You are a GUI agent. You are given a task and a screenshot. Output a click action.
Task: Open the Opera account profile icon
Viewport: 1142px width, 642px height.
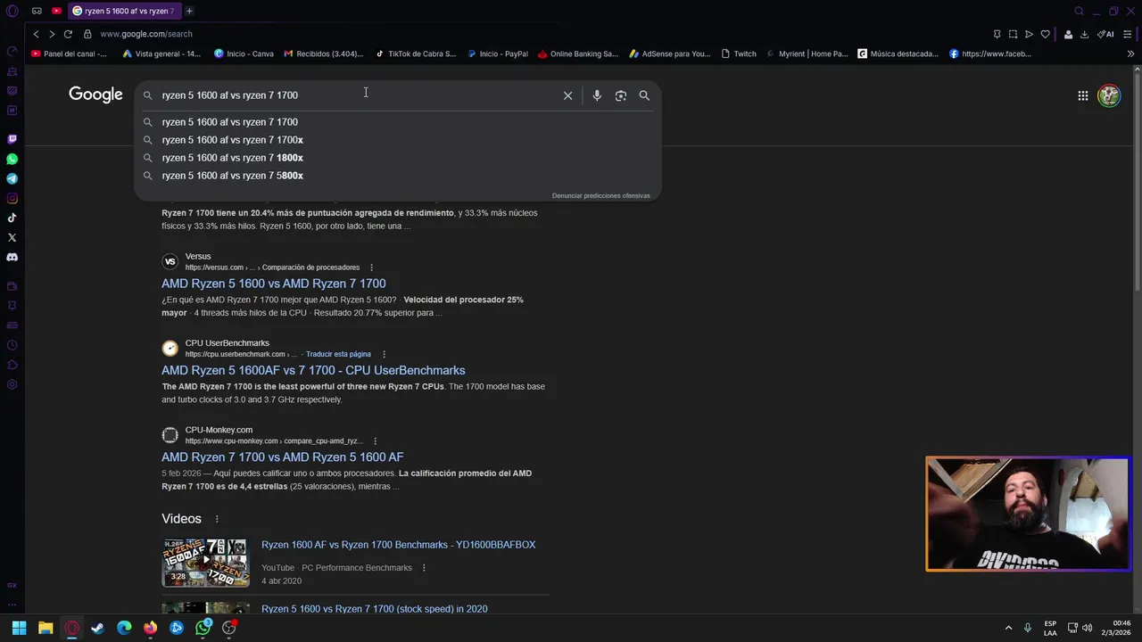coord(1068,34)
